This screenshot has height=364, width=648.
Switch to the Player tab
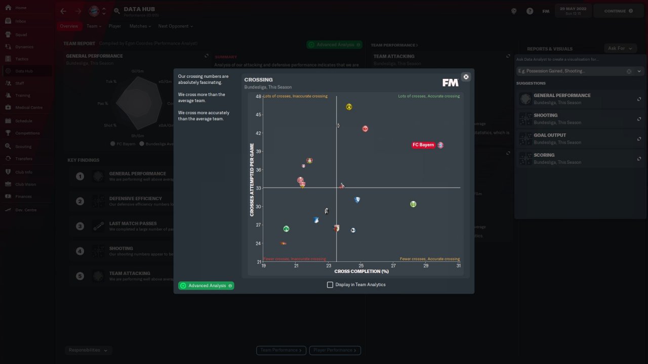point(115,26)
